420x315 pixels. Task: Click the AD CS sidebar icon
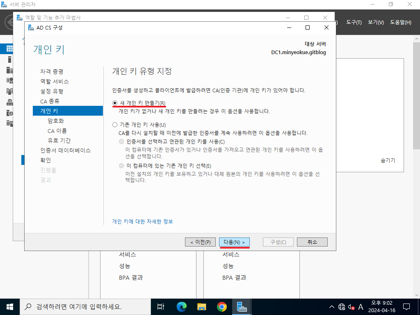coord(10,80)
